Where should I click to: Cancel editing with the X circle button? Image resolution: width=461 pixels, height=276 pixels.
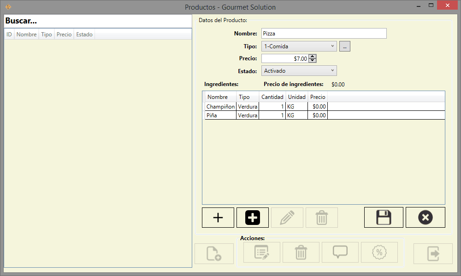coord(425,218)
